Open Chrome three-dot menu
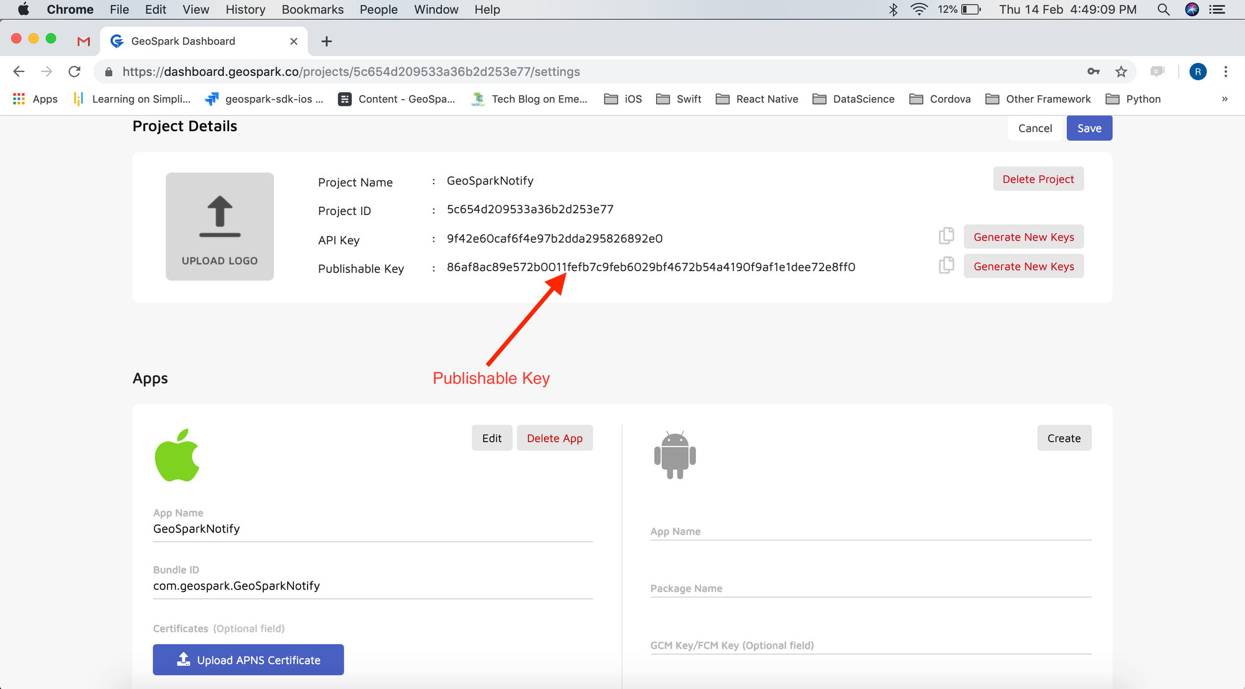Image resolution: width=1245 pixels, height=689 pixels. click(1226, 72)
